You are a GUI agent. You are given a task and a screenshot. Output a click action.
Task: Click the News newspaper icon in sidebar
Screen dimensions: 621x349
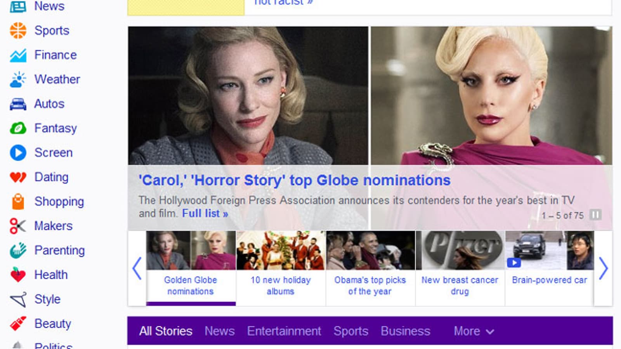pos(18,6)
